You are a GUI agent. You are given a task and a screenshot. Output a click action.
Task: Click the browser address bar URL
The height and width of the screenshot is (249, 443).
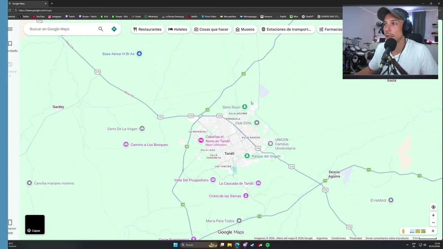[x=35, y=10]
